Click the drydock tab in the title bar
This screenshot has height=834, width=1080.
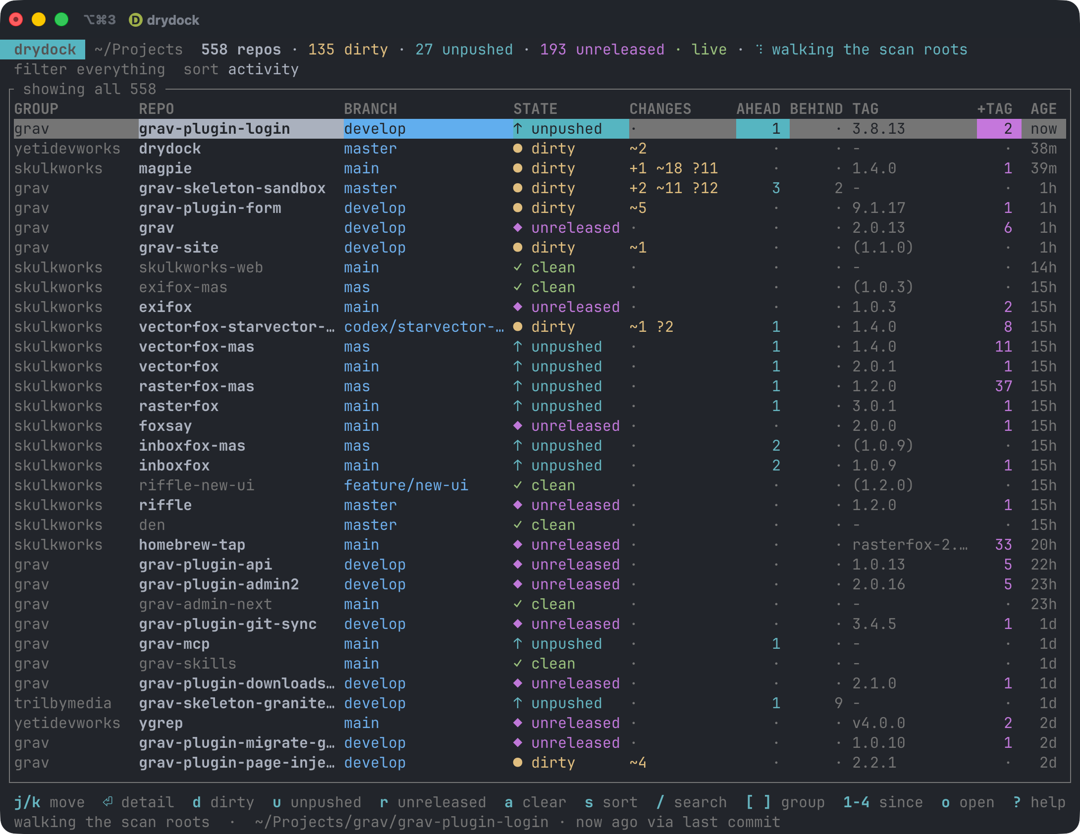pyautogui.click(x=164, y=20)
